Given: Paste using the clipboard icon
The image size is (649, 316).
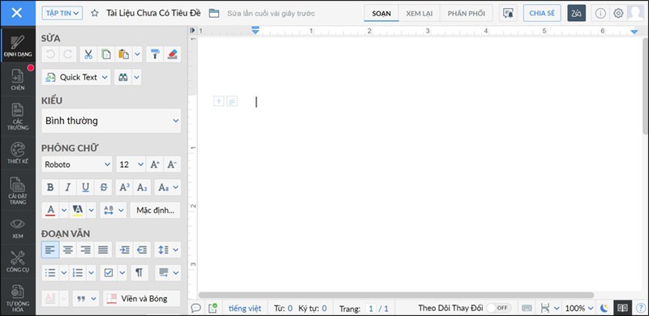Looking at the screenshot, I should [x=123, y=54].
